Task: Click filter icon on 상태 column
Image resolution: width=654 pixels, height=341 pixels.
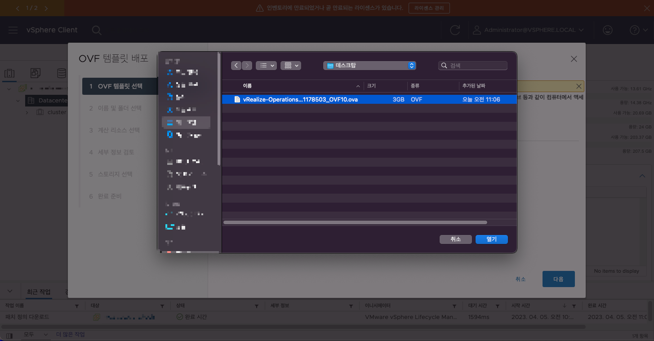Action: click(x=256, y=306)
